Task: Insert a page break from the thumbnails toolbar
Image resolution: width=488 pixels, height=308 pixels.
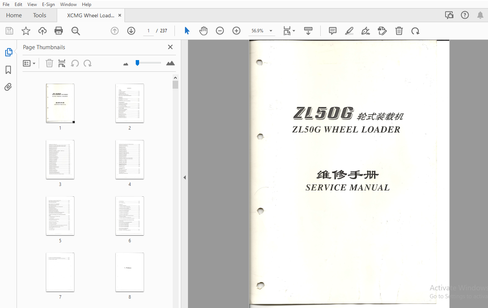Action: pyautogui.click(x=62, y=63)
